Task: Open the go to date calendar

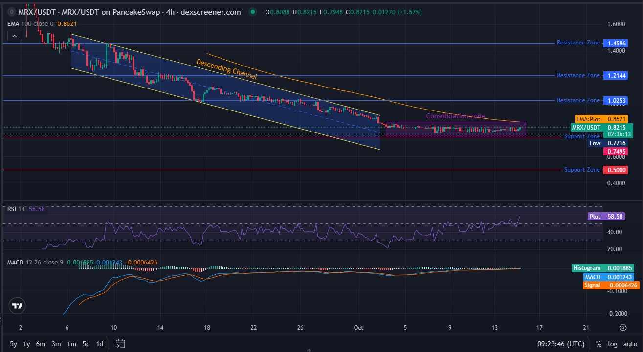Action: click(x=121, y=344)
